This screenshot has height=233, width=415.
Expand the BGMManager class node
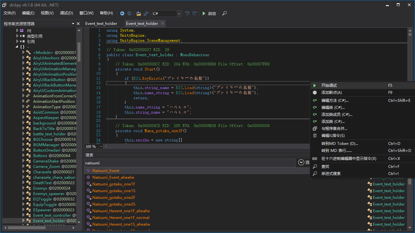pyautogui.click(x=23, y=145)
